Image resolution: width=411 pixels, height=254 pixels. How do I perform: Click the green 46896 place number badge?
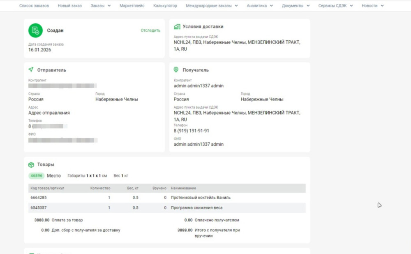[x=37, y=176]
